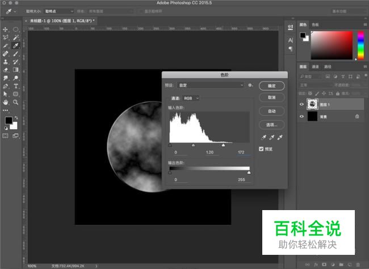The height and width of the screenshot is (269, 369).
Task: Click the Auto button in Levels
Action: 272,111
